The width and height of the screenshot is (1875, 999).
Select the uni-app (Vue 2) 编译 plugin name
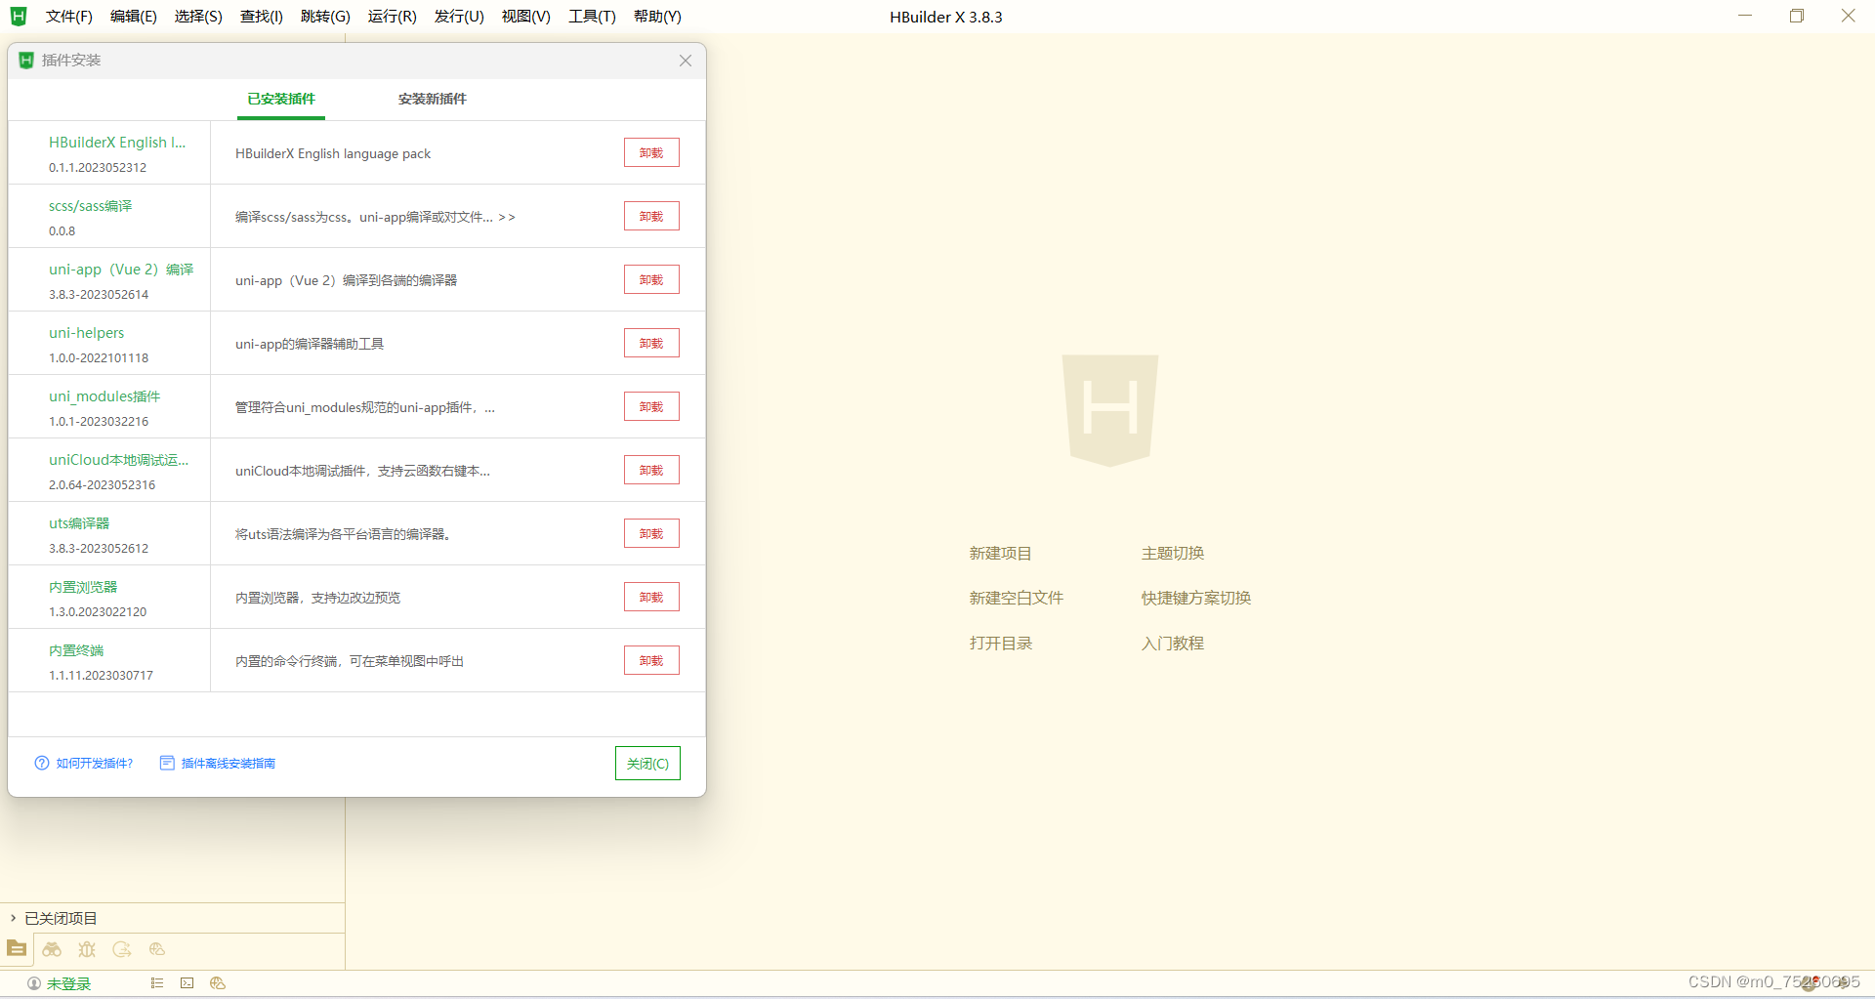(x=121, y=270)
